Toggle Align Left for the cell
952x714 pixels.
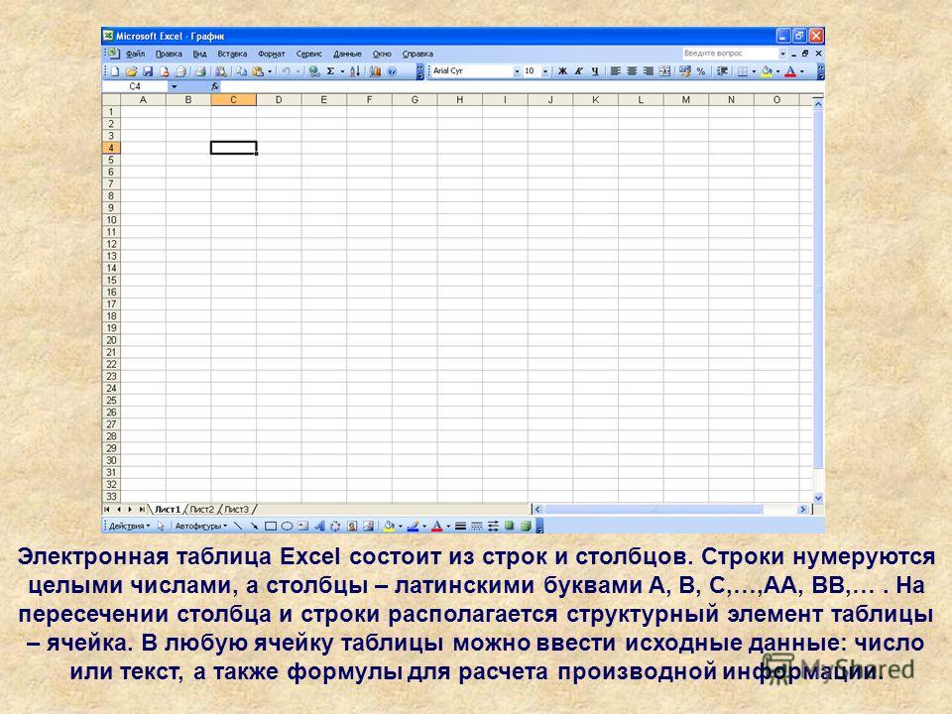pyautogui.click(x=615, y=71)
